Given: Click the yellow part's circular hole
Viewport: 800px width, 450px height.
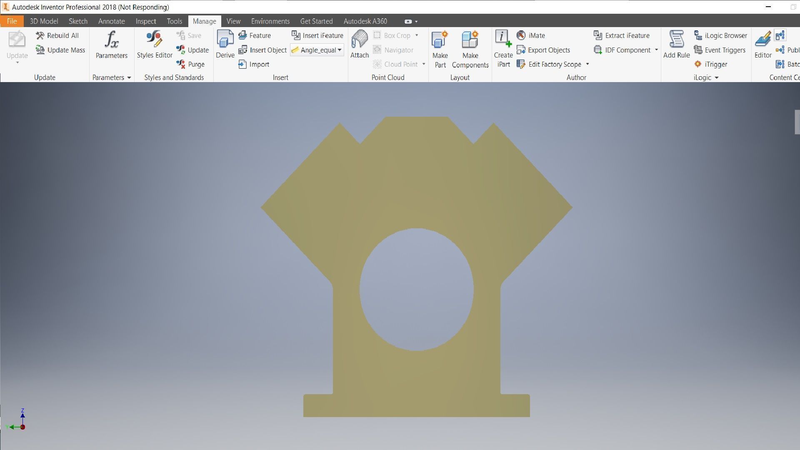Looking at the screenshot, I should tap(416, 290).
